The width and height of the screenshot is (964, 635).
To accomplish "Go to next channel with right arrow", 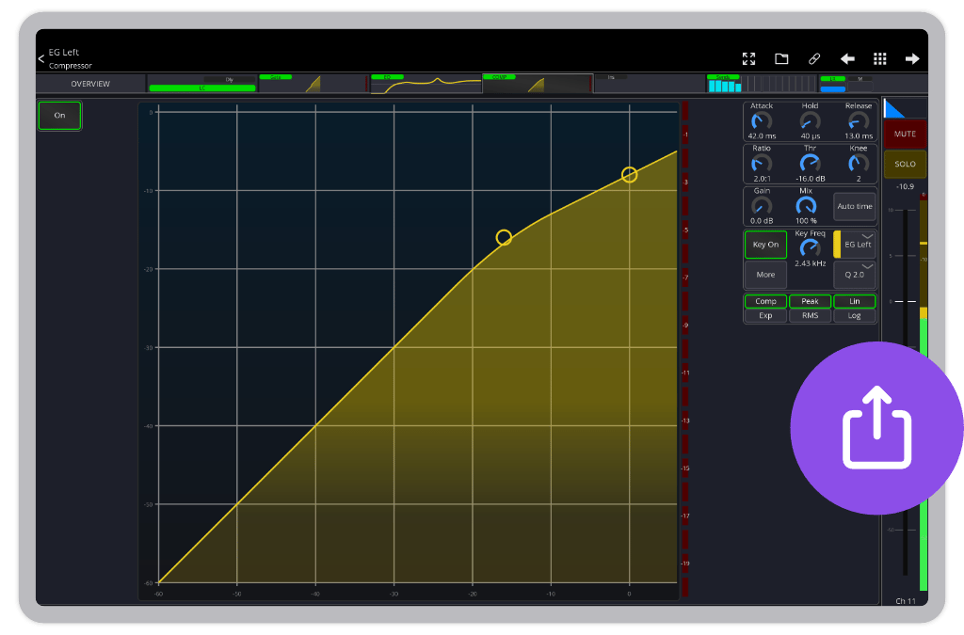I will pos(912,58).
